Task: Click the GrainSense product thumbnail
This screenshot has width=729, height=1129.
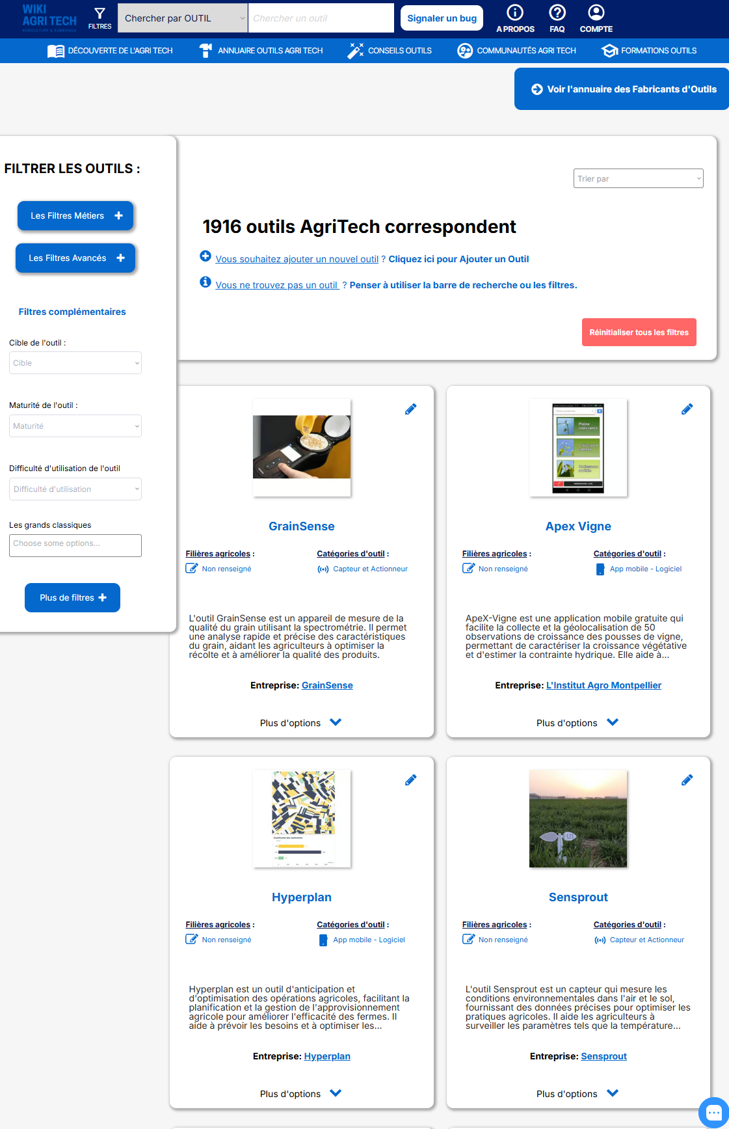Action: (302, 448)
